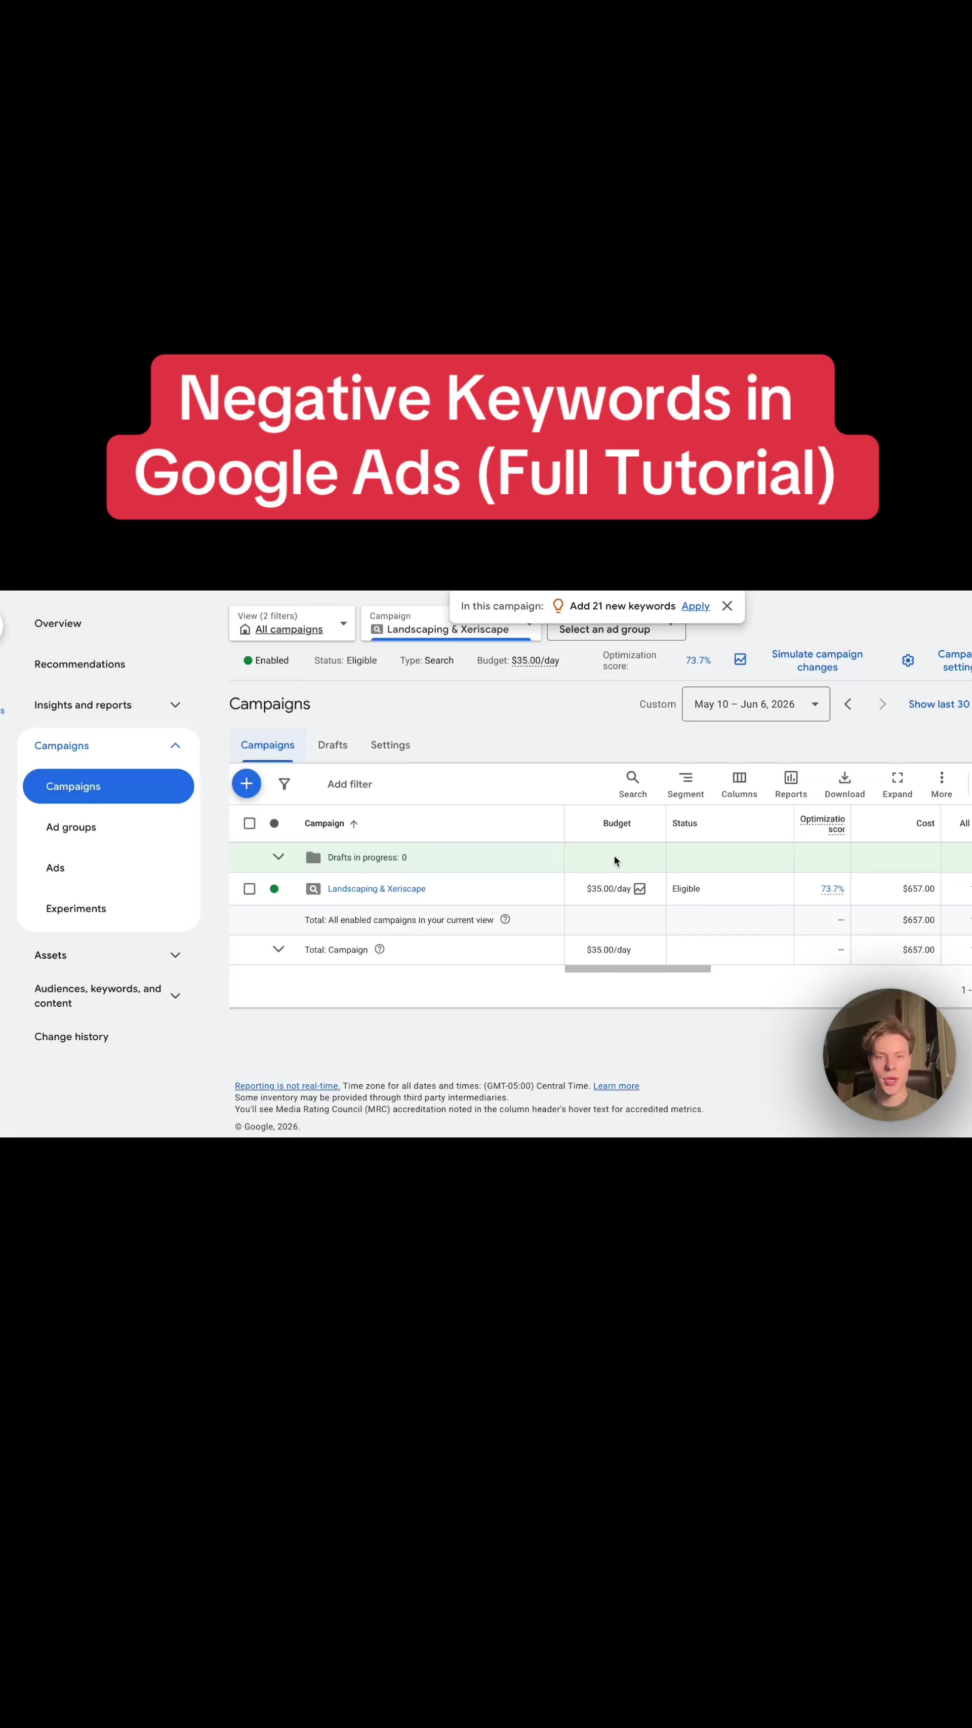The width and height of the screenshot is (972, 1728).
Task: Click Reporting is not real-time link
Action: click(x=287, y=1085)
